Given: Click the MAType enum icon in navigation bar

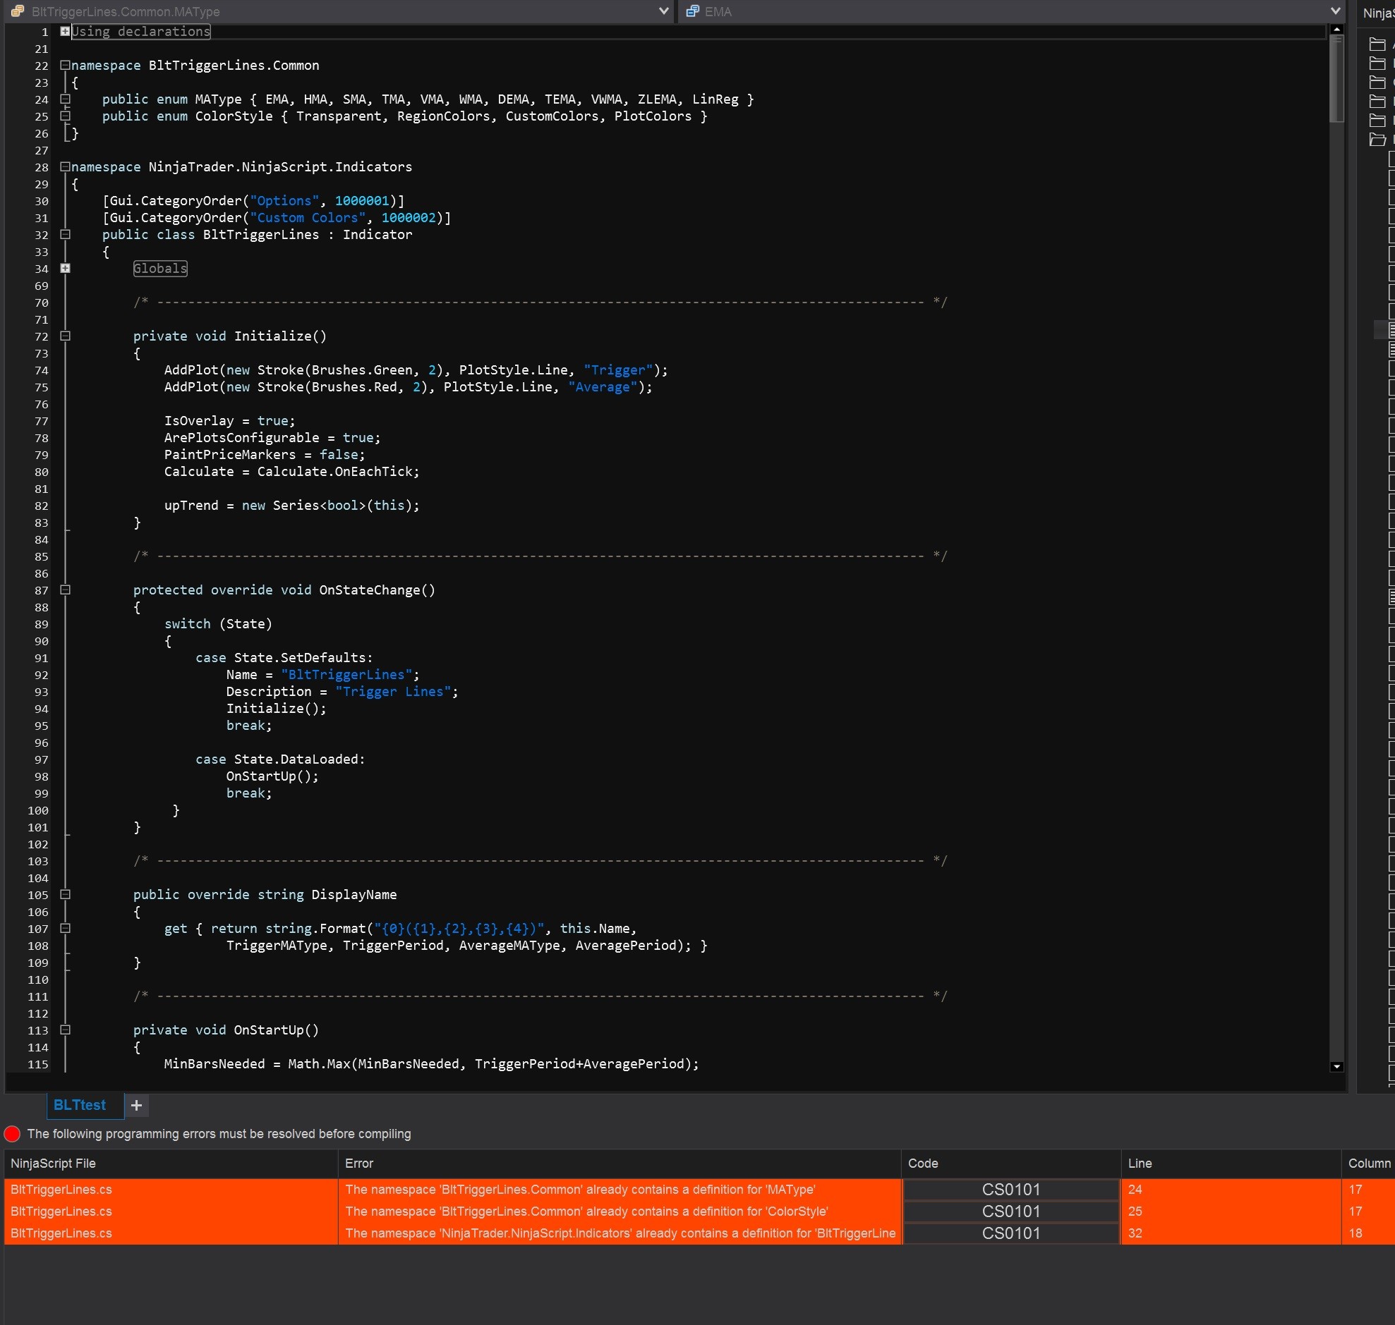Looking at the screenshot, I should (x=18, y=11).
